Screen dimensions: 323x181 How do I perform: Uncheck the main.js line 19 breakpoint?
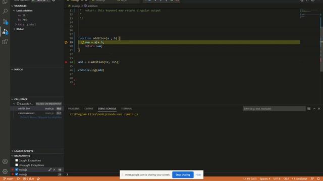[17, 170]
